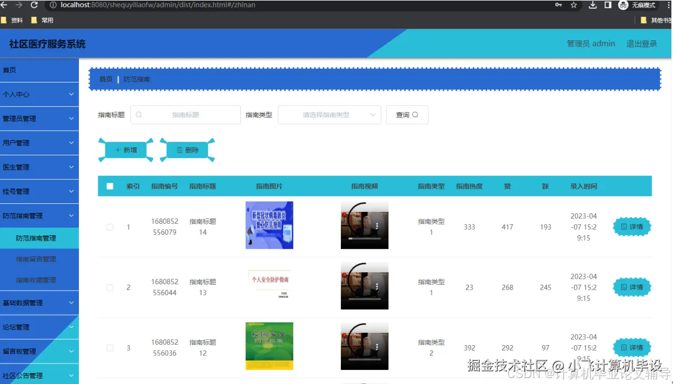673x384 pixels.
Task: Go forward with browser forward arrow
Action: click(19, 5)
